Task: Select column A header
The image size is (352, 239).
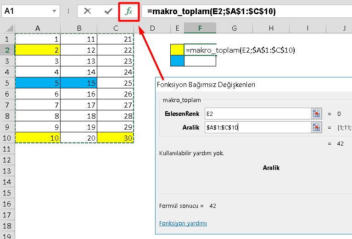Action: point(38,28)
